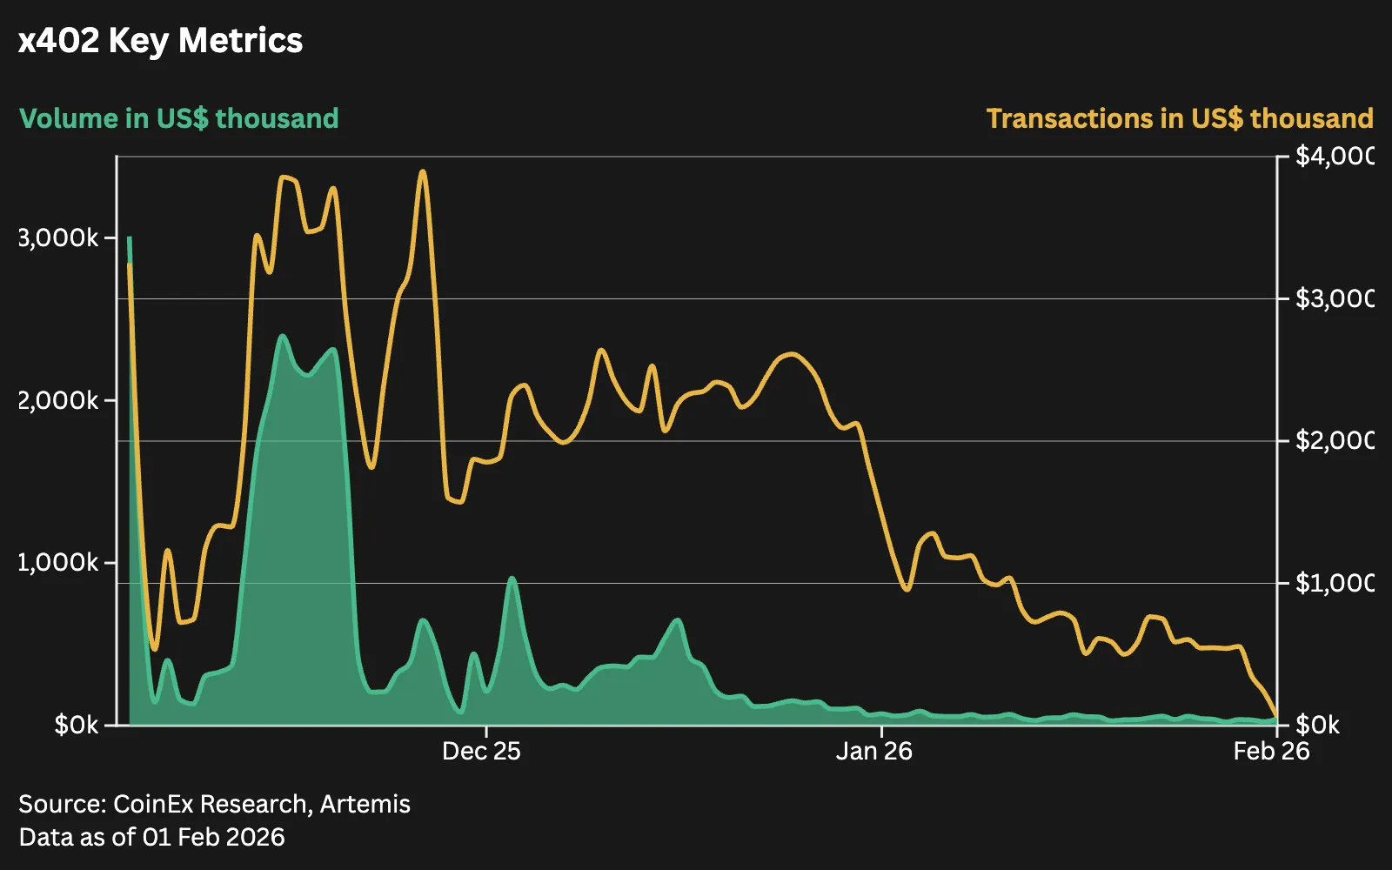Click the $0k right axis label
This screenshot has width=1392, height=870.
(1318, 725)
